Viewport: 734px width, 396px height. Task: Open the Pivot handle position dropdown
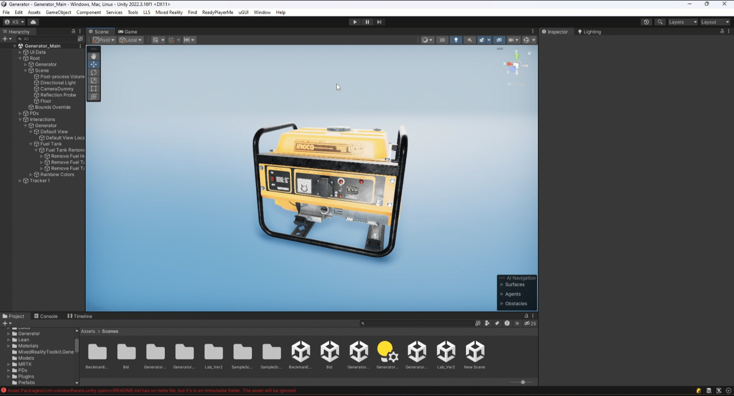(x=104, y=40)
